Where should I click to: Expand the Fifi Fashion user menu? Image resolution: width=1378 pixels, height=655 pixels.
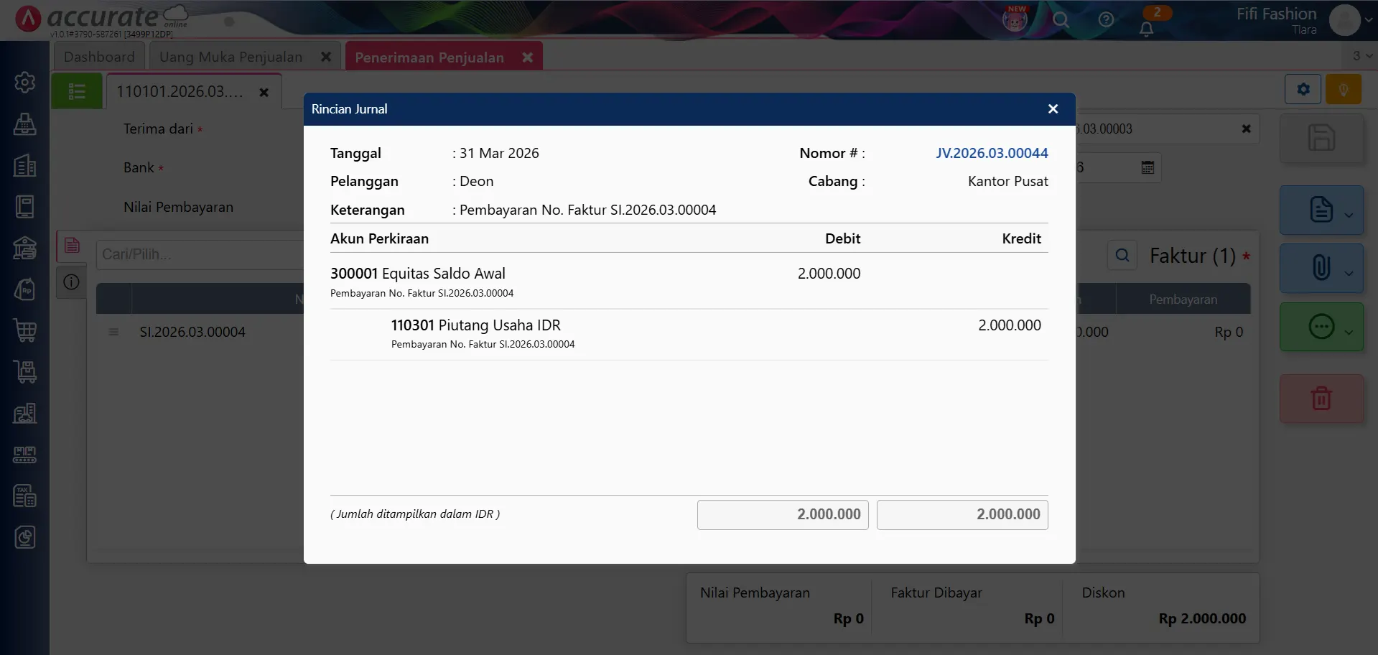pos(1368,20)
